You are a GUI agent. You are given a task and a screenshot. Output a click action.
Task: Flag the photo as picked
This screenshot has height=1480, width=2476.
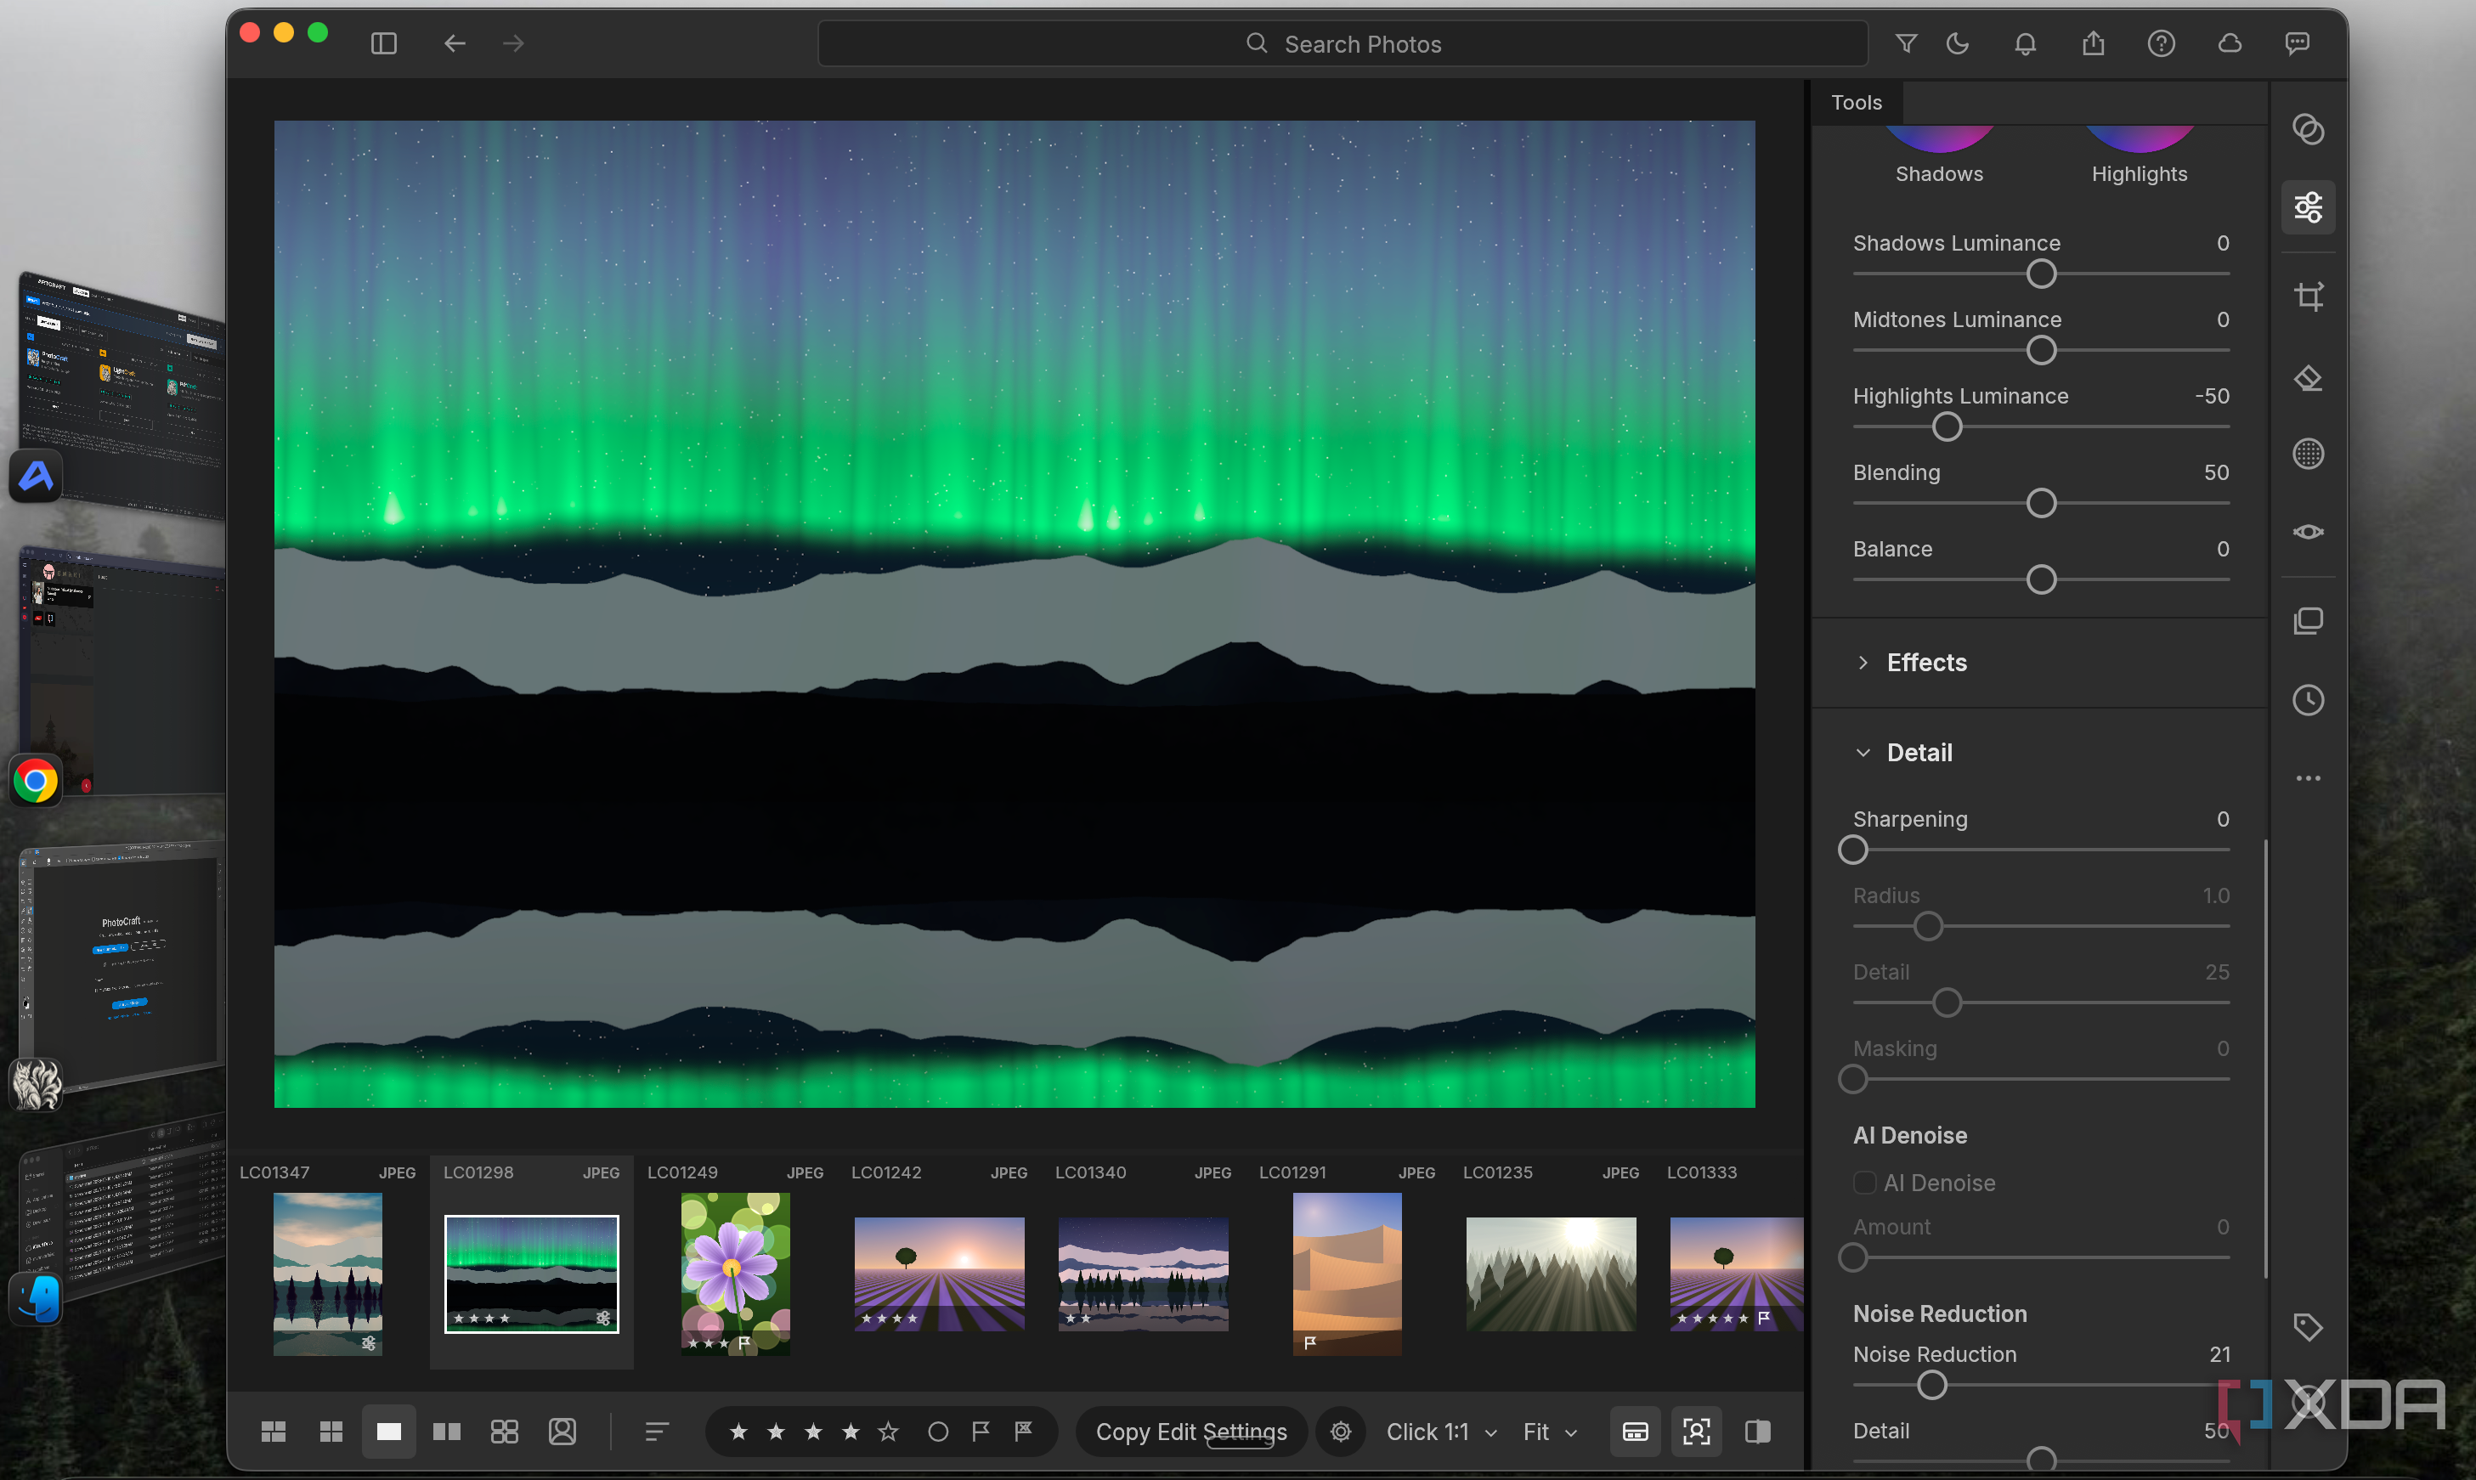click(x=981, y=1432)
